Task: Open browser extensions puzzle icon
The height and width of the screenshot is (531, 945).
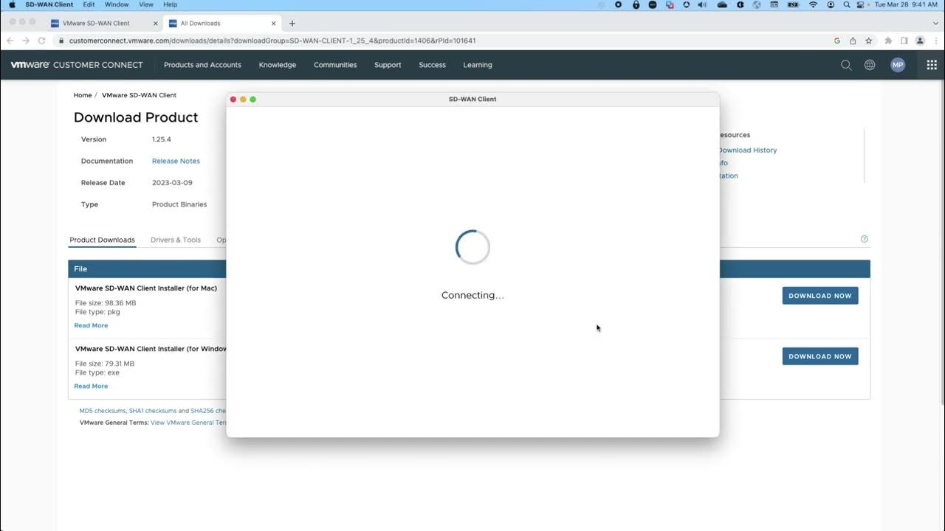Action: [888, 41]
